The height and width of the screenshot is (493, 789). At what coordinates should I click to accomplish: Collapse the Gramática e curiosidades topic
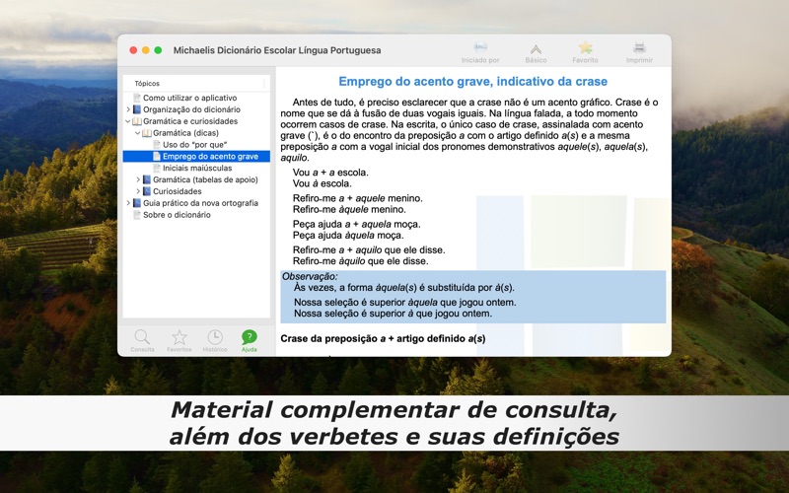pos(128,121)
